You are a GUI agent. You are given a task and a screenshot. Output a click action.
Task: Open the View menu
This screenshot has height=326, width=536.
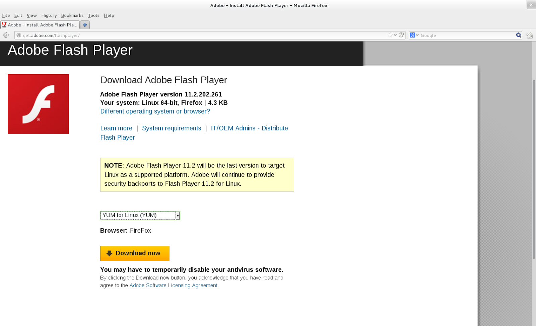pyautogui.click(x=32, y=15)
